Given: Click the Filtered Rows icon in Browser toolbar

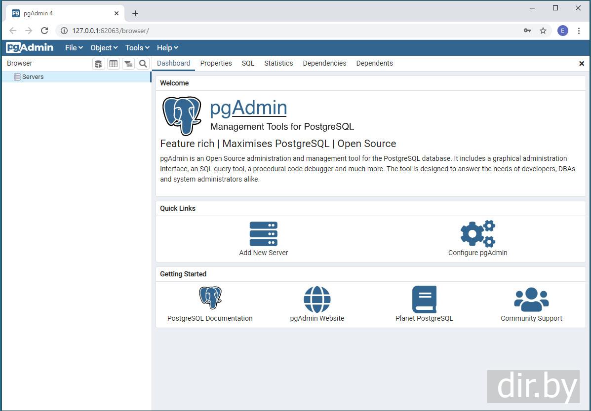Looking at the screenshot, I should (128, 64).
